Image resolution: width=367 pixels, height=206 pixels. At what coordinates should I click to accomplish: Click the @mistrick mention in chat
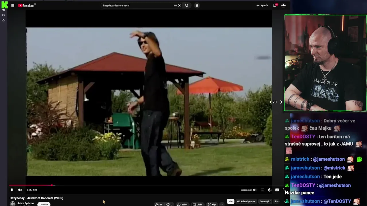[335, 168]
